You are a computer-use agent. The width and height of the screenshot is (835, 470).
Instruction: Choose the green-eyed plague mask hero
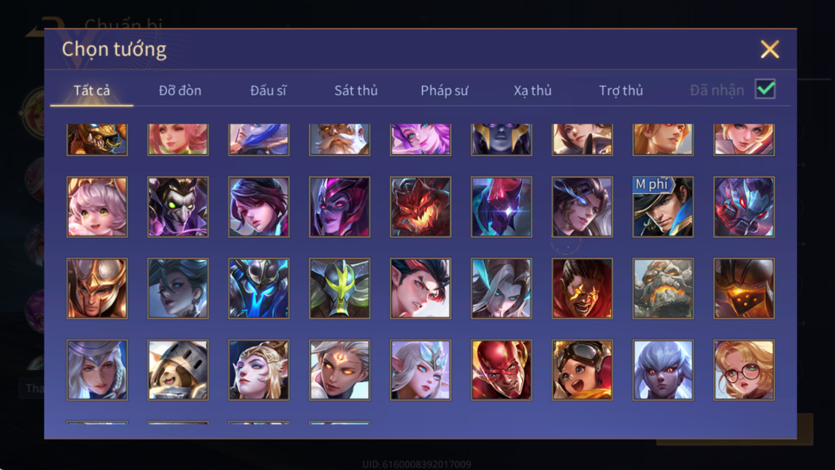tap(178, 207)
